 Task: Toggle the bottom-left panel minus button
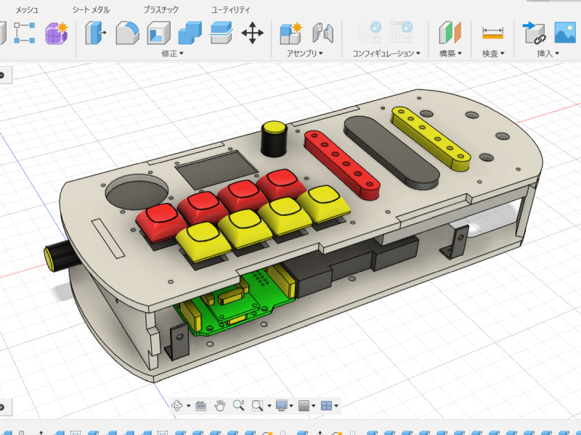pyautogui.click(x=2, y=407)
